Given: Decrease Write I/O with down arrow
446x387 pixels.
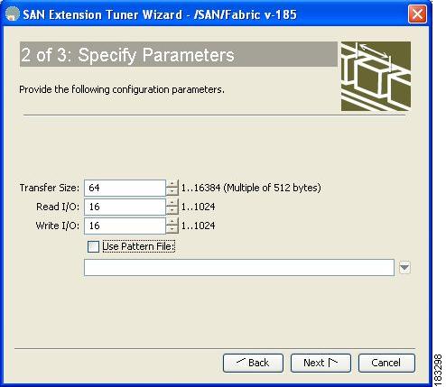Looking at the screenshot, I should pyautogui.click(x=172, y=230).
